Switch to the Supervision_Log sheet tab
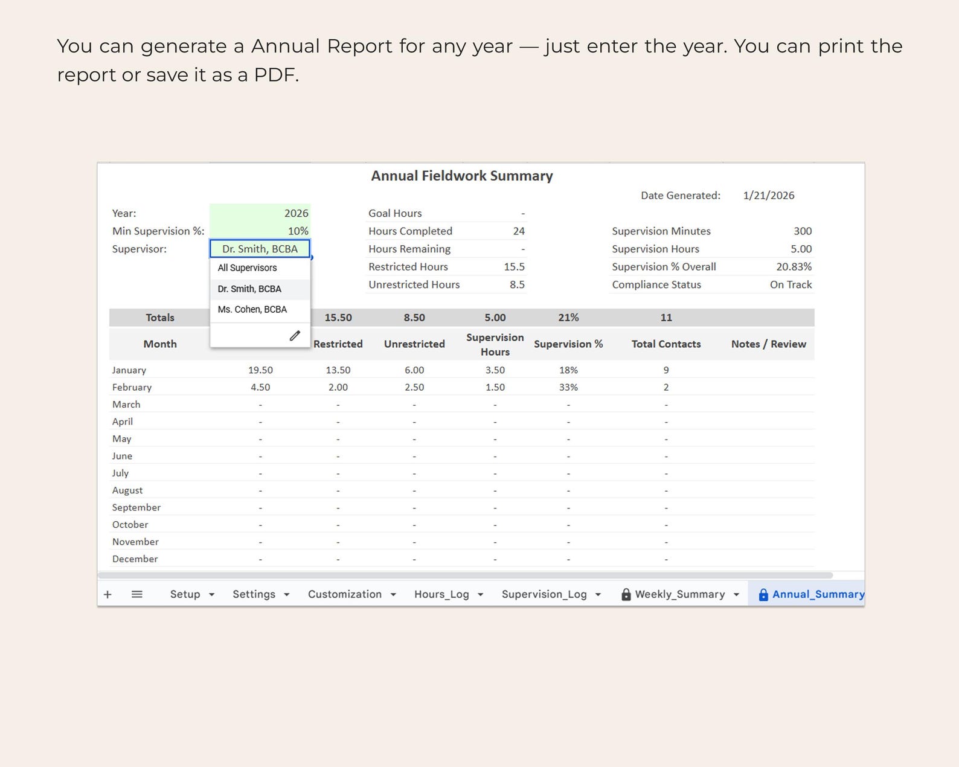Viewport: 959px width, 767px height. [544, 594]
